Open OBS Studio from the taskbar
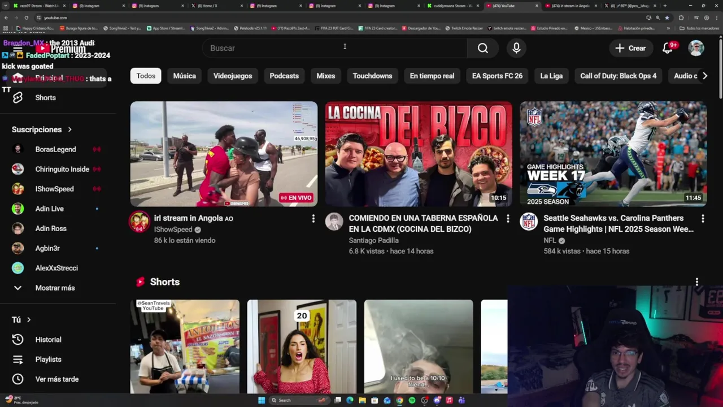This screenshot has width=723, height=407. pos(424,400)
